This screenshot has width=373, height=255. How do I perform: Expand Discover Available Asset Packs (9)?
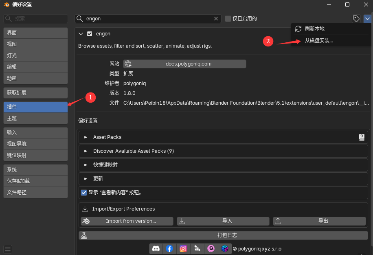(223, 151)
